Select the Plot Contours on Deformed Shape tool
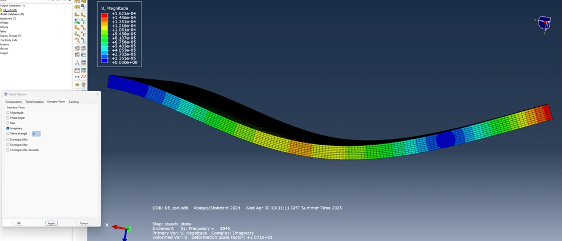Screen dimensions: 562x241 tap(77, 20)
